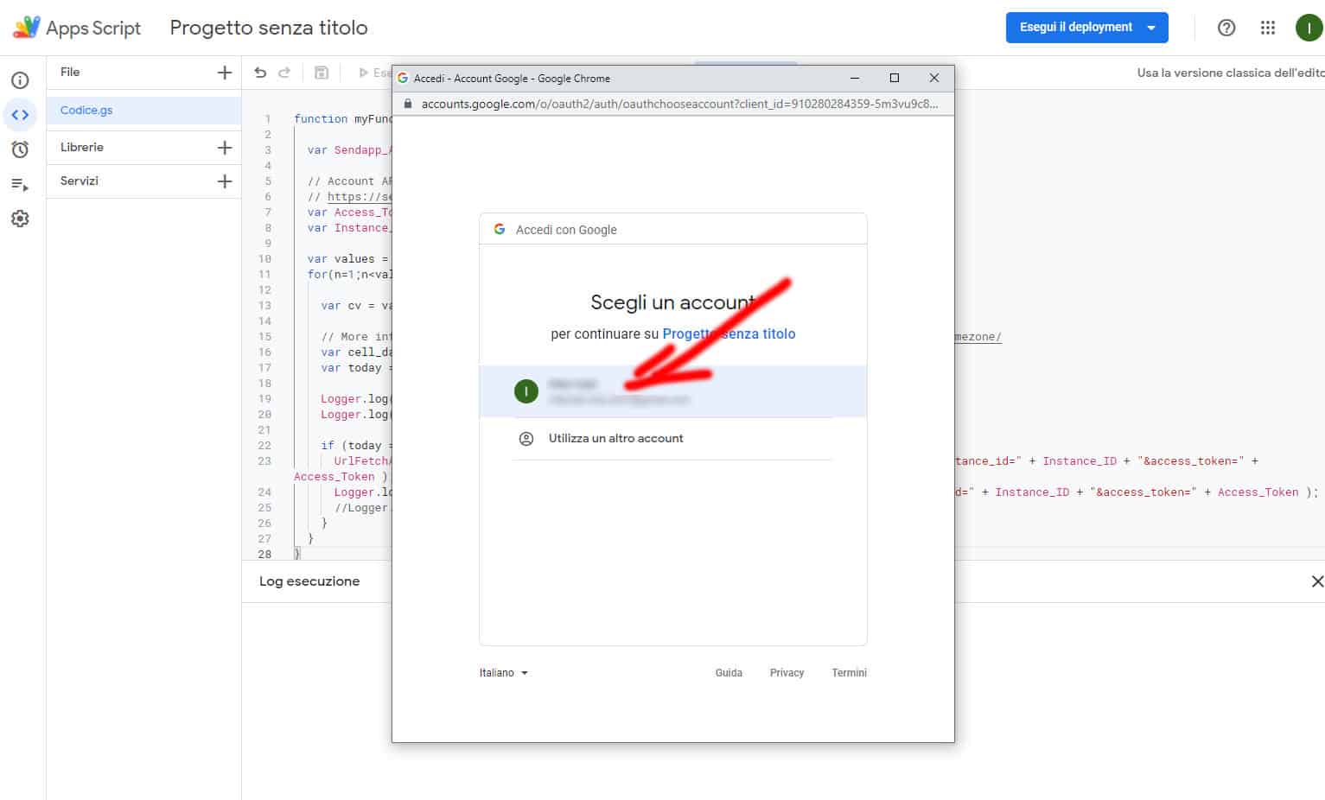The image size is (1325, 800).
Task: Open the help question mark icon
Action: click(1226, 28)
